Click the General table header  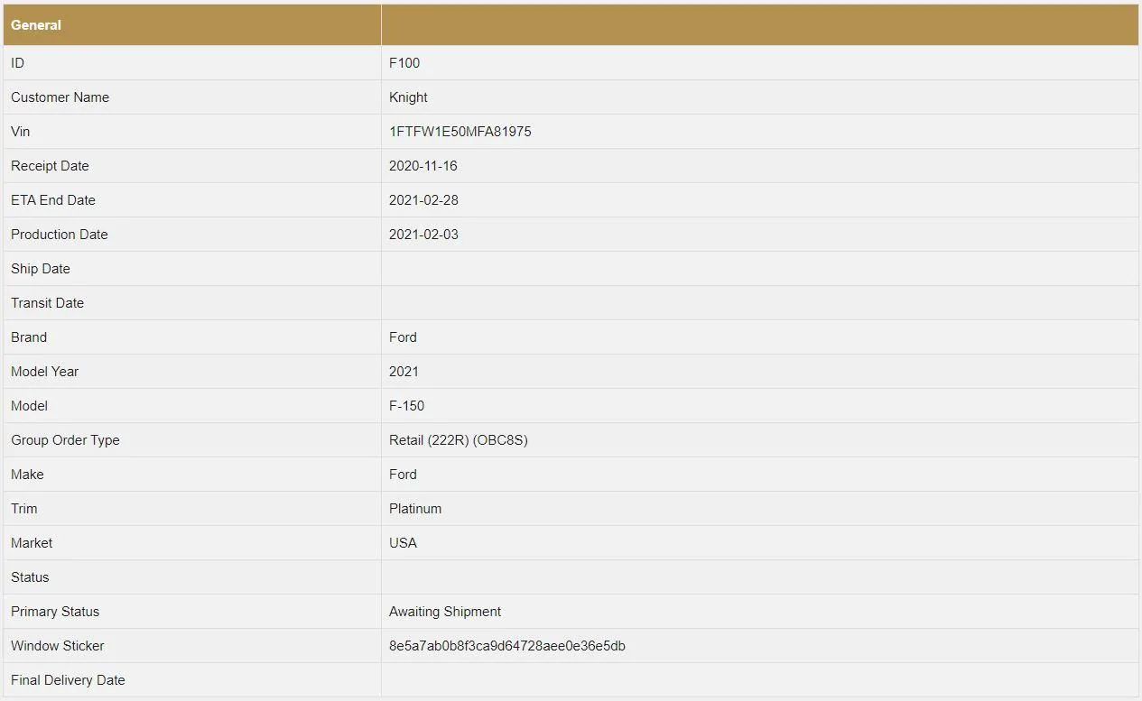[x=36, y=25]
